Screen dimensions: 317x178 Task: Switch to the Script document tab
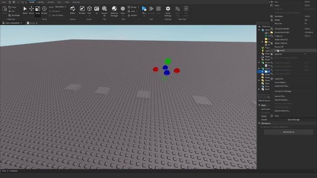(32, 23)
